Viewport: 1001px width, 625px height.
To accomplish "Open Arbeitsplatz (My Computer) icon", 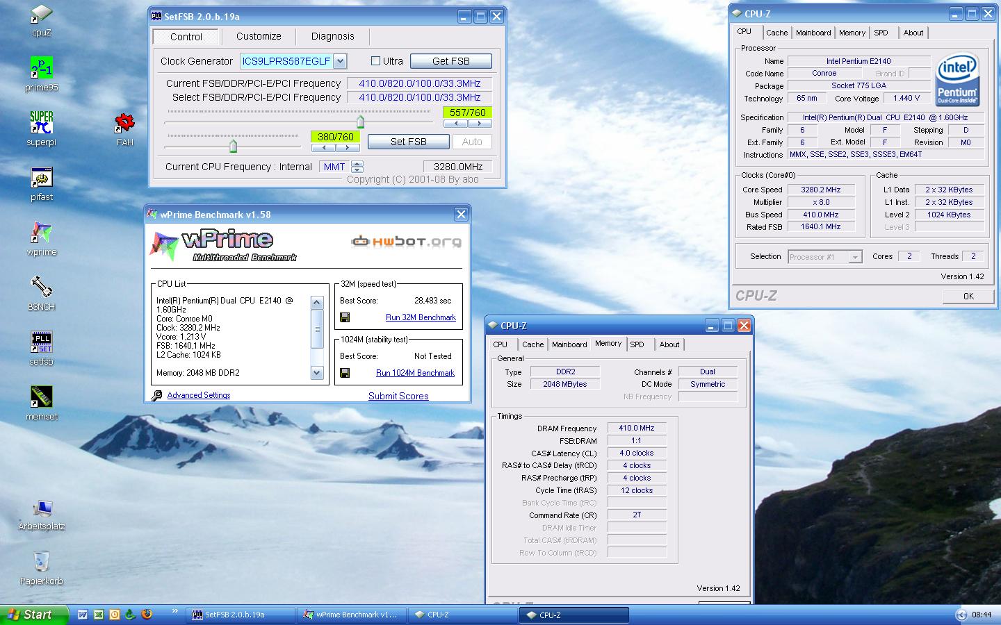I will coord(42,515).
